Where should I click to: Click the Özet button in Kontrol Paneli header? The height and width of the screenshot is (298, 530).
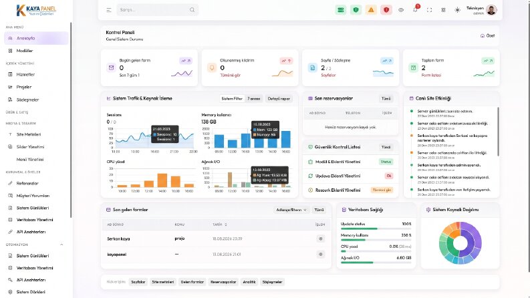point(487,35)
